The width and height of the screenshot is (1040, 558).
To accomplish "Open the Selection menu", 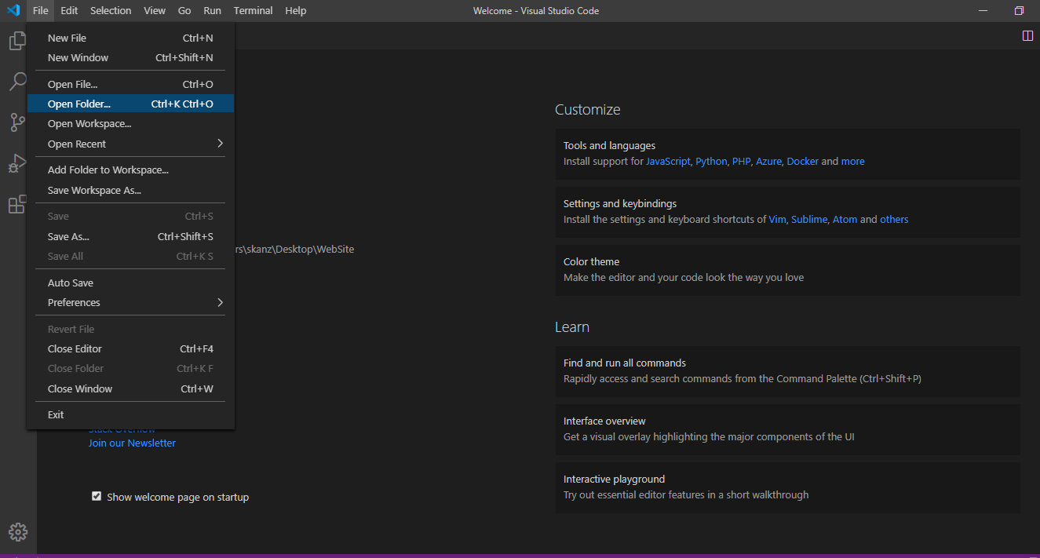I will tap(111, 10).
